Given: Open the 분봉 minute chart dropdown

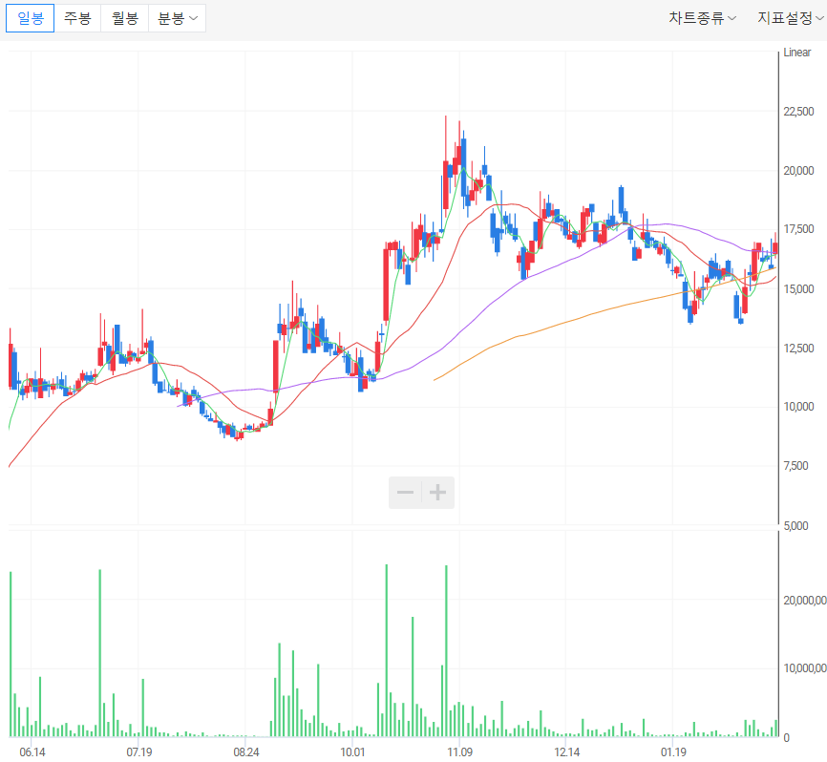Looking at the screenshot, I should click(x=178, y=18).
